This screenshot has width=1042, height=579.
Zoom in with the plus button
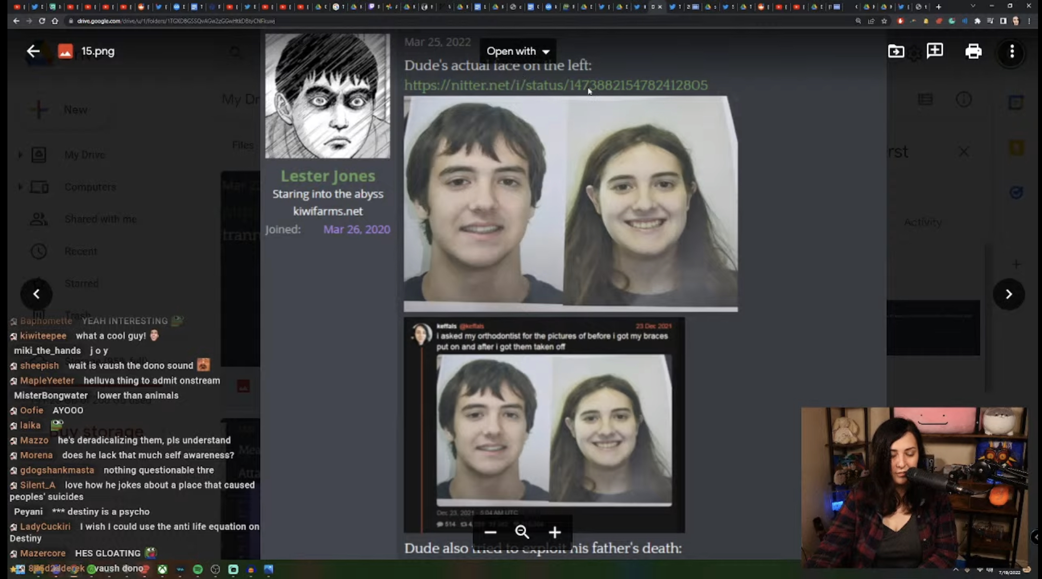coord(555,532)
